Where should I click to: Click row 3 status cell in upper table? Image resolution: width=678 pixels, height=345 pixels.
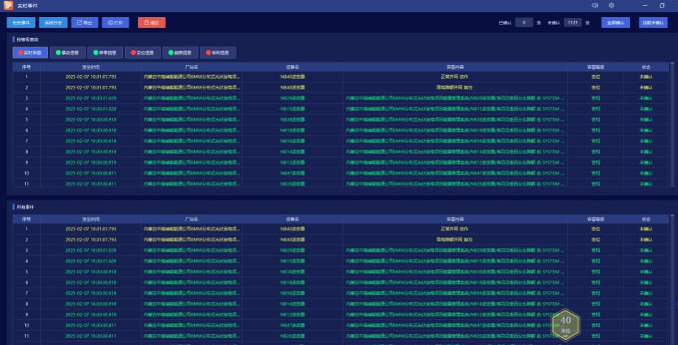646,98
